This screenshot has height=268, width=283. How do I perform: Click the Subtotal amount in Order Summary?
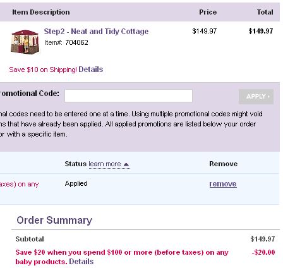(x=263, y=239)
